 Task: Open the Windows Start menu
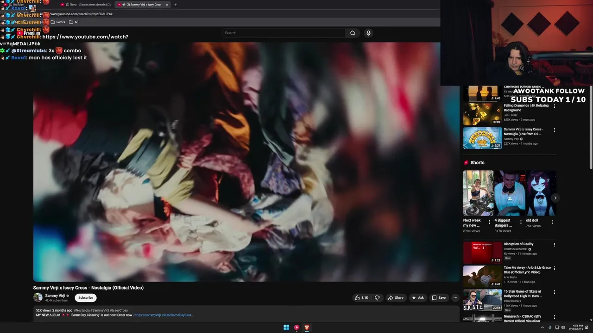286,327
